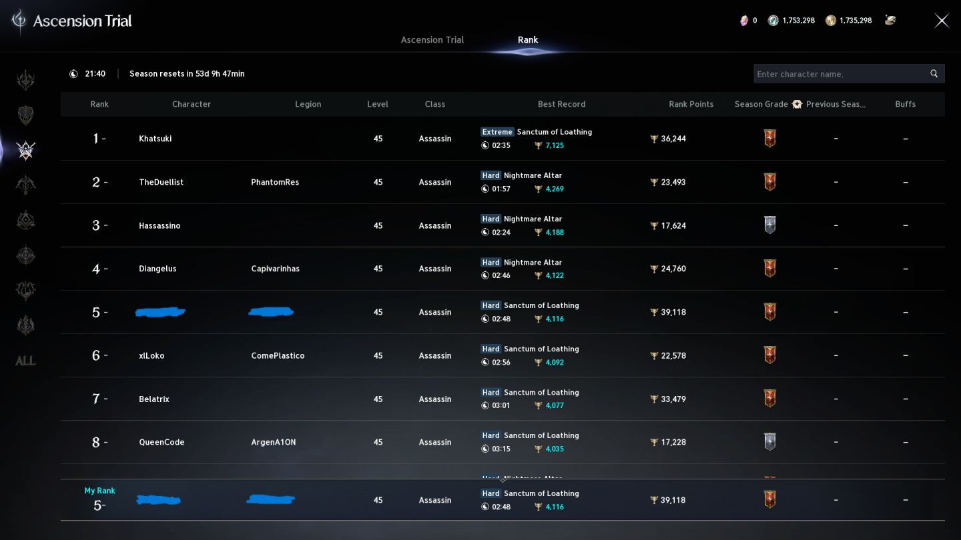This screenshot has height=540, width=961.
Task: Click Diangelus's season grade badge
Action: pos(769,269)
